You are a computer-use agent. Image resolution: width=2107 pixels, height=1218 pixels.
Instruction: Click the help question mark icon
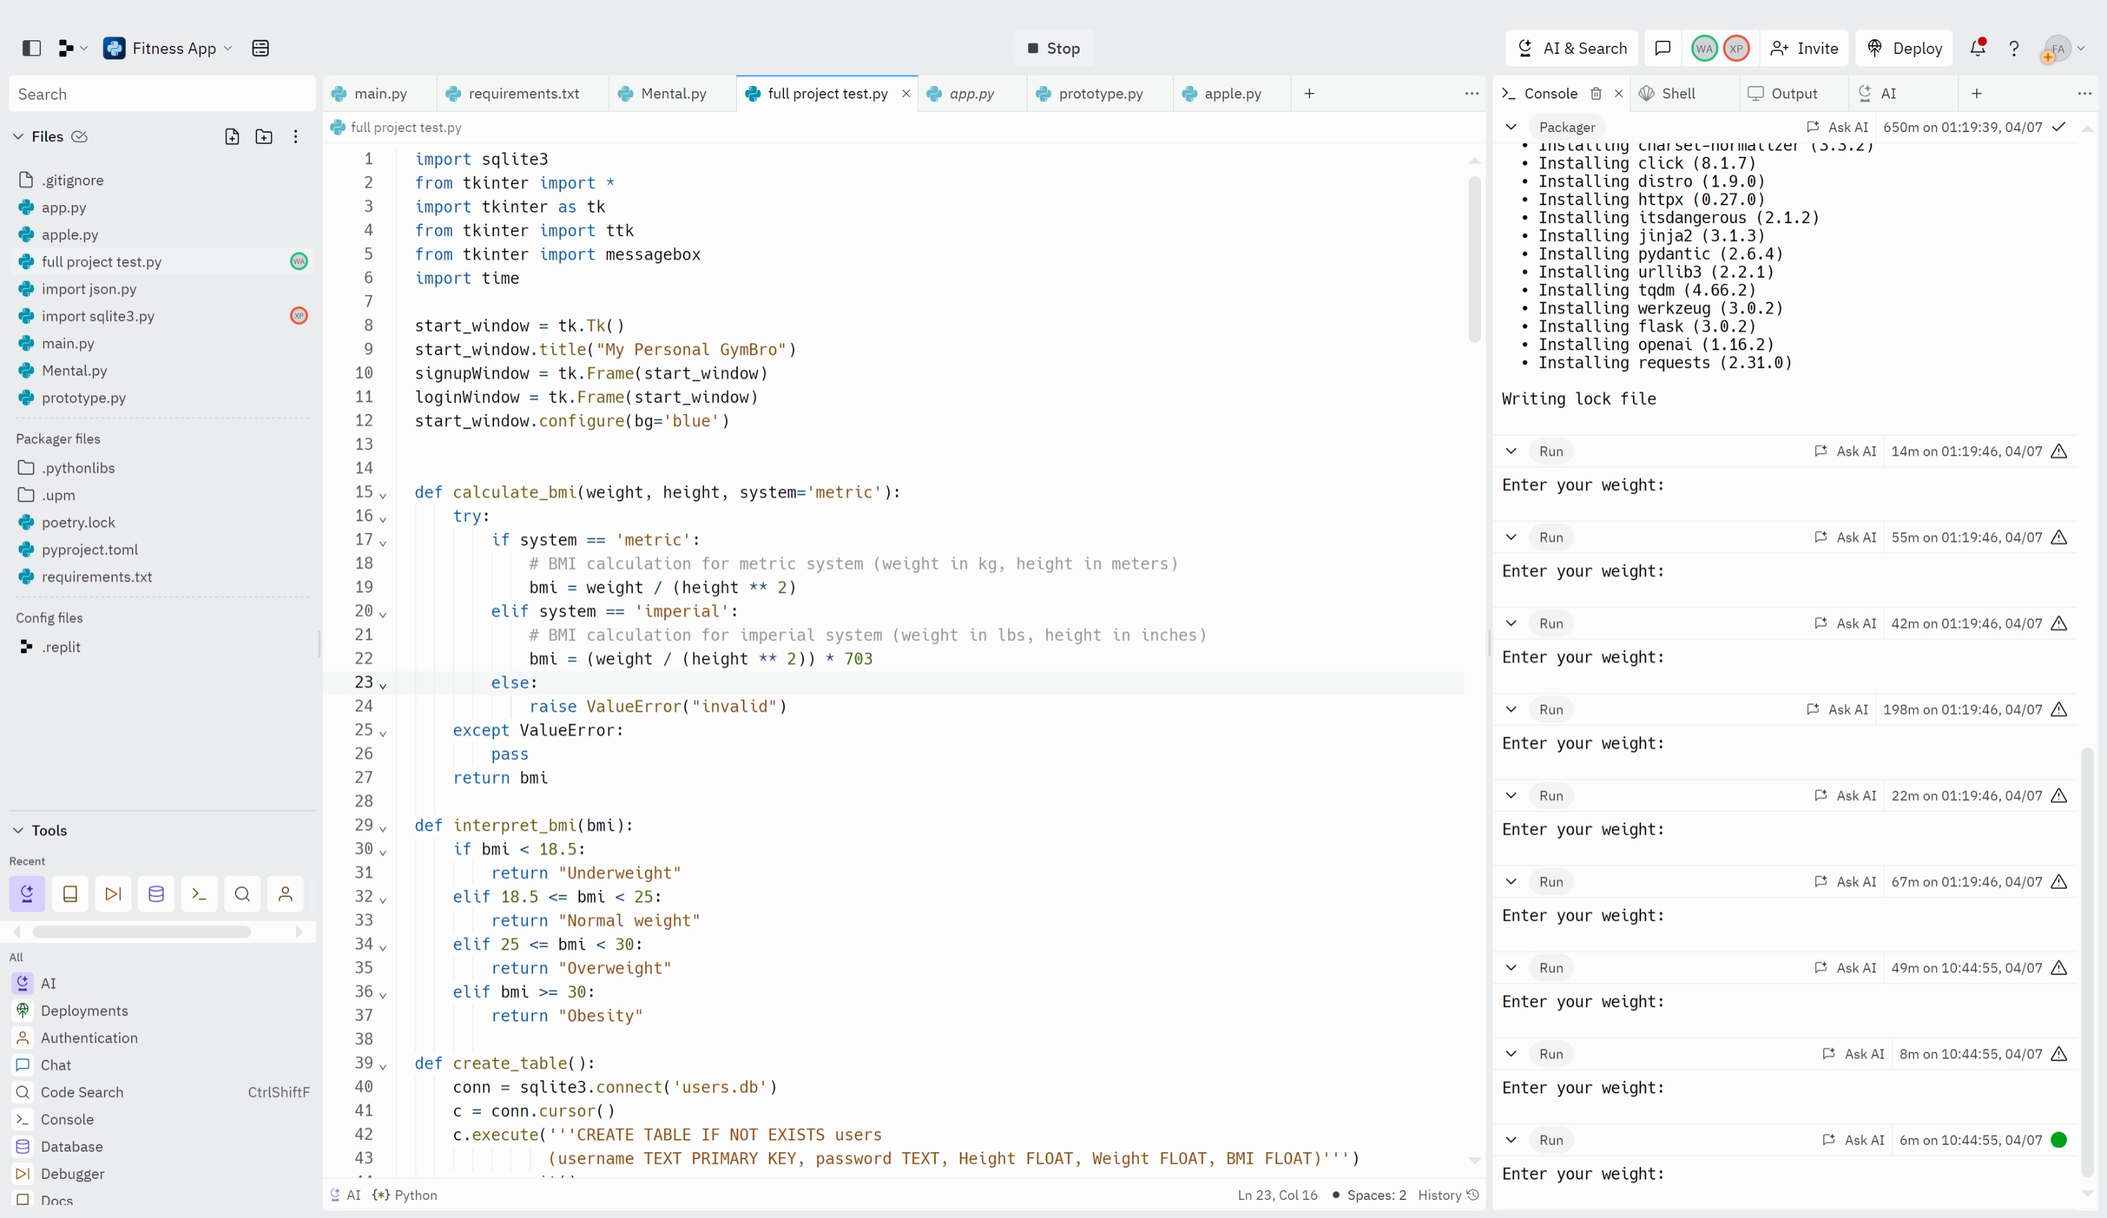pos(2014,48)
